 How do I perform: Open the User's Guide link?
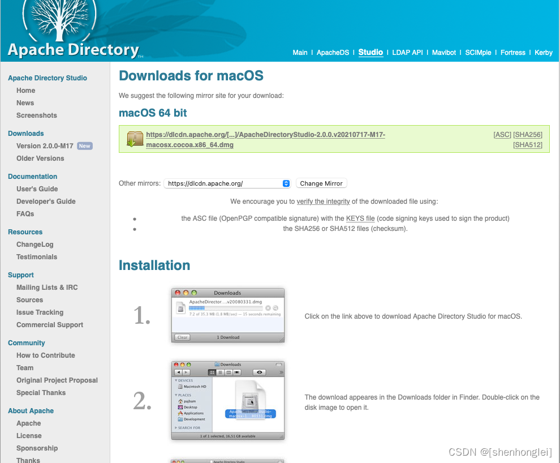pos(37,189)
